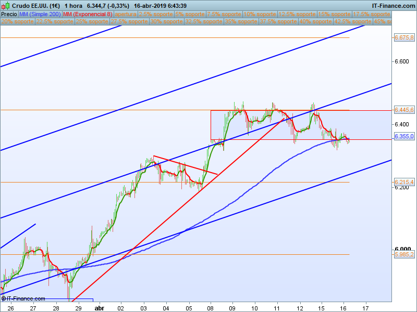Click date 09 on the time axis

(x=232, y=308)
